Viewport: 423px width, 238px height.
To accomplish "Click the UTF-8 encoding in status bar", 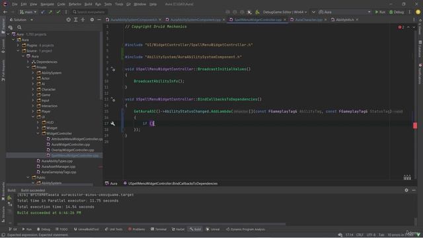I will click(x=371, y=235).
